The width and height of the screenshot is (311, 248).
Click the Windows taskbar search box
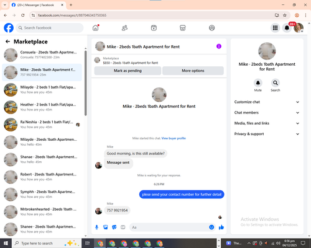pos(47,243)
